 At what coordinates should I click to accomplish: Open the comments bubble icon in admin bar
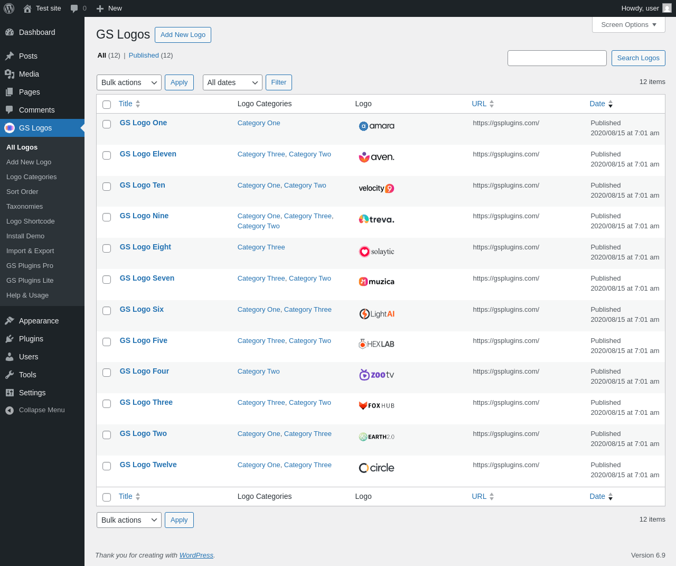tap(74, 8)
